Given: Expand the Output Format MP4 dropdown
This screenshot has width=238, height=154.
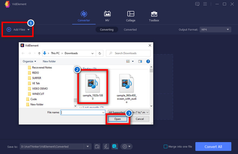Looking at the screenshot, I should click(x=215, y=30).
